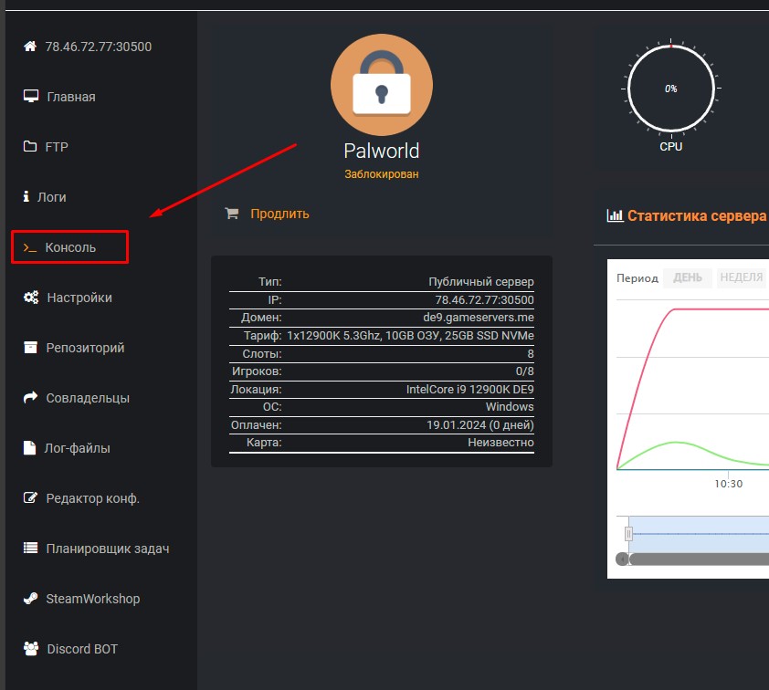This screenshot has width=769, height=690.
Task: Click the Steam icon for SteamWorkshop
Action: (x=30, y=599)
